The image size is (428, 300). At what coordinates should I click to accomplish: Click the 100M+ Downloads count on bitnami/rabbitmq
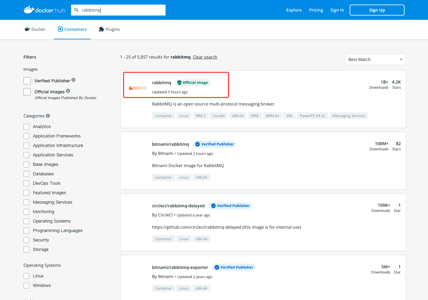pos(379,146)
